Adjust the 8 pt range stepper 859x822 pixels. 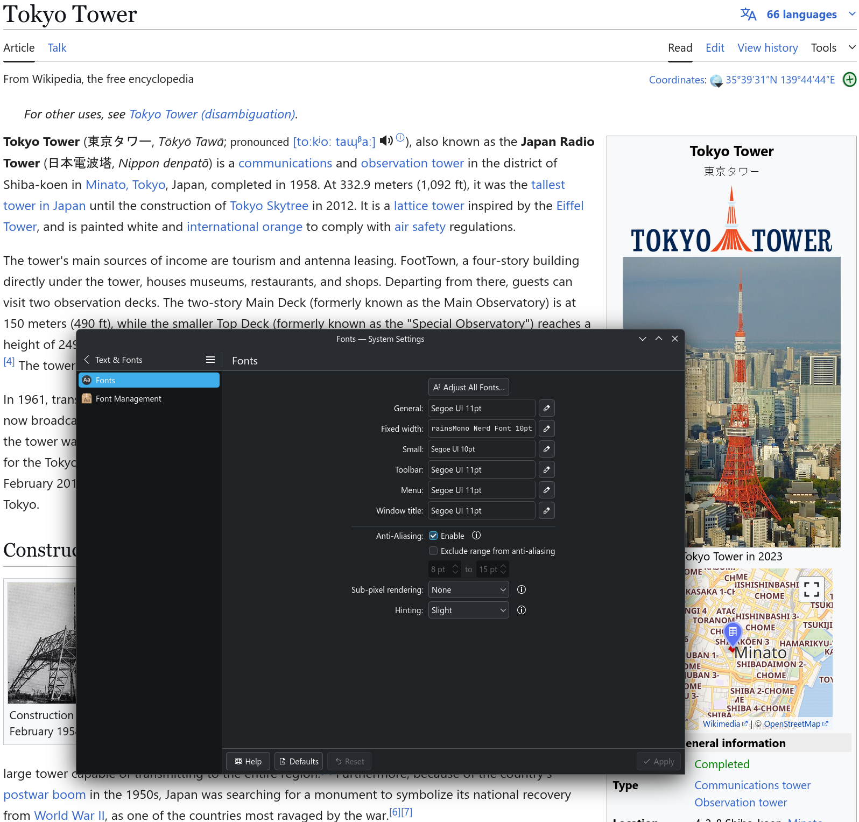pyautogui.click(x=455, y=569)
